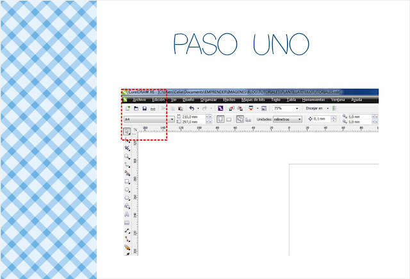The height and width of the screenshot is (279, 410).
Task: Select the Ellipse tool
Action: 127,189
